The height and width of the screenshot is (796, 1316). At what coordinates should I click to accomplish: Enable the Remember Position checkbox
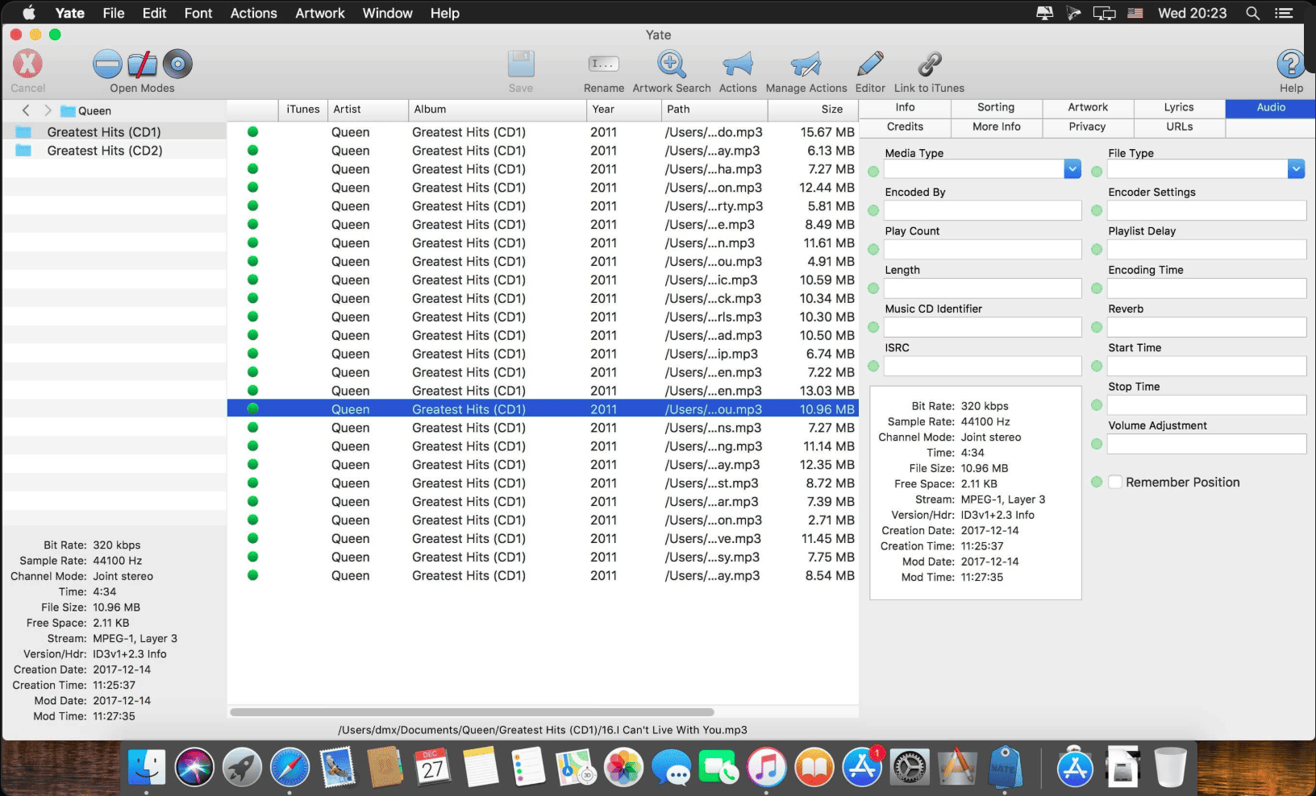coord(1115,482)
